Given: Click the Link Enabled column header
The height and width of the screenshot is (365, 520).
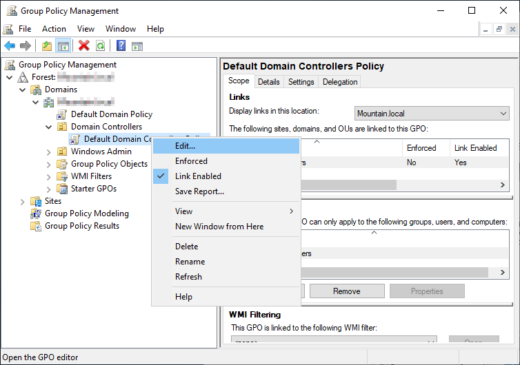Looking at the screenshot, I should click(479, 148).
